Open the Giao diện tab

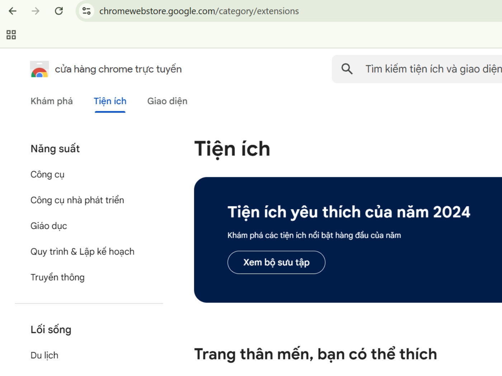tap(167, 101)
